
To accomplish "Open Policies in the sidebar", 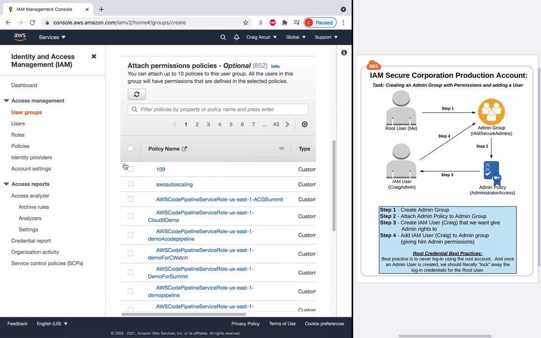I will pyautogui.click(x=20, y=146).
